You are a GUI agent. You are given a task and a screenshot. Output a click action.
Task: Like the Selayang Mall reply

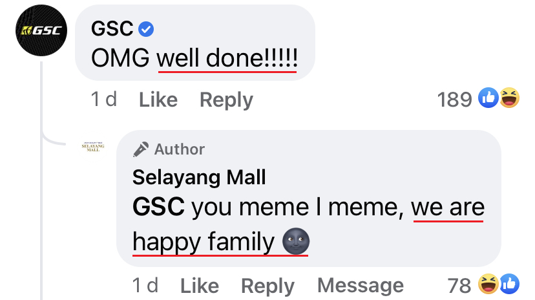tap(200, 285)
